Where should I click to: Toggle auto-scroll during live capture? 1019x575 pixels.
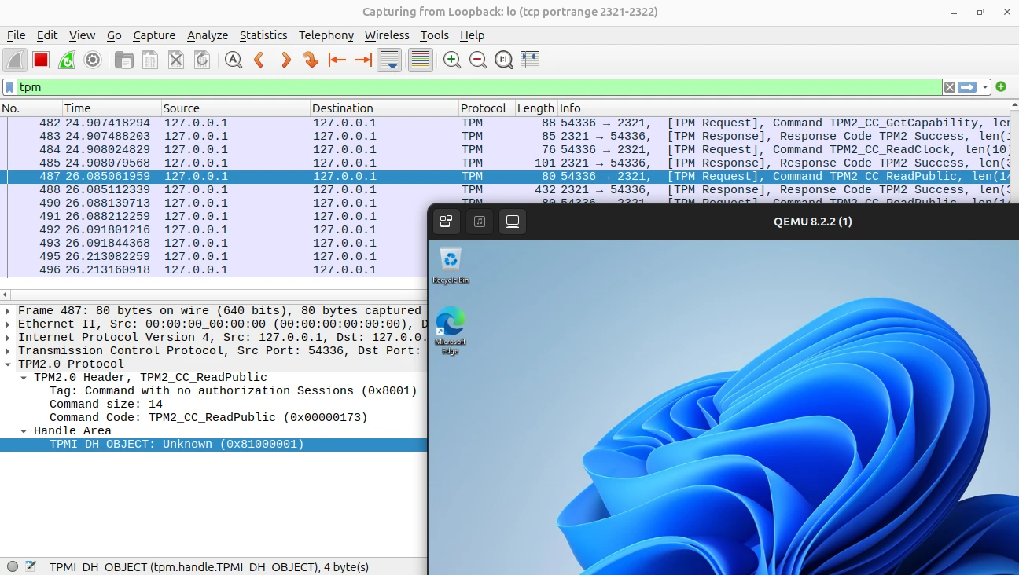(x=389, y=60)
